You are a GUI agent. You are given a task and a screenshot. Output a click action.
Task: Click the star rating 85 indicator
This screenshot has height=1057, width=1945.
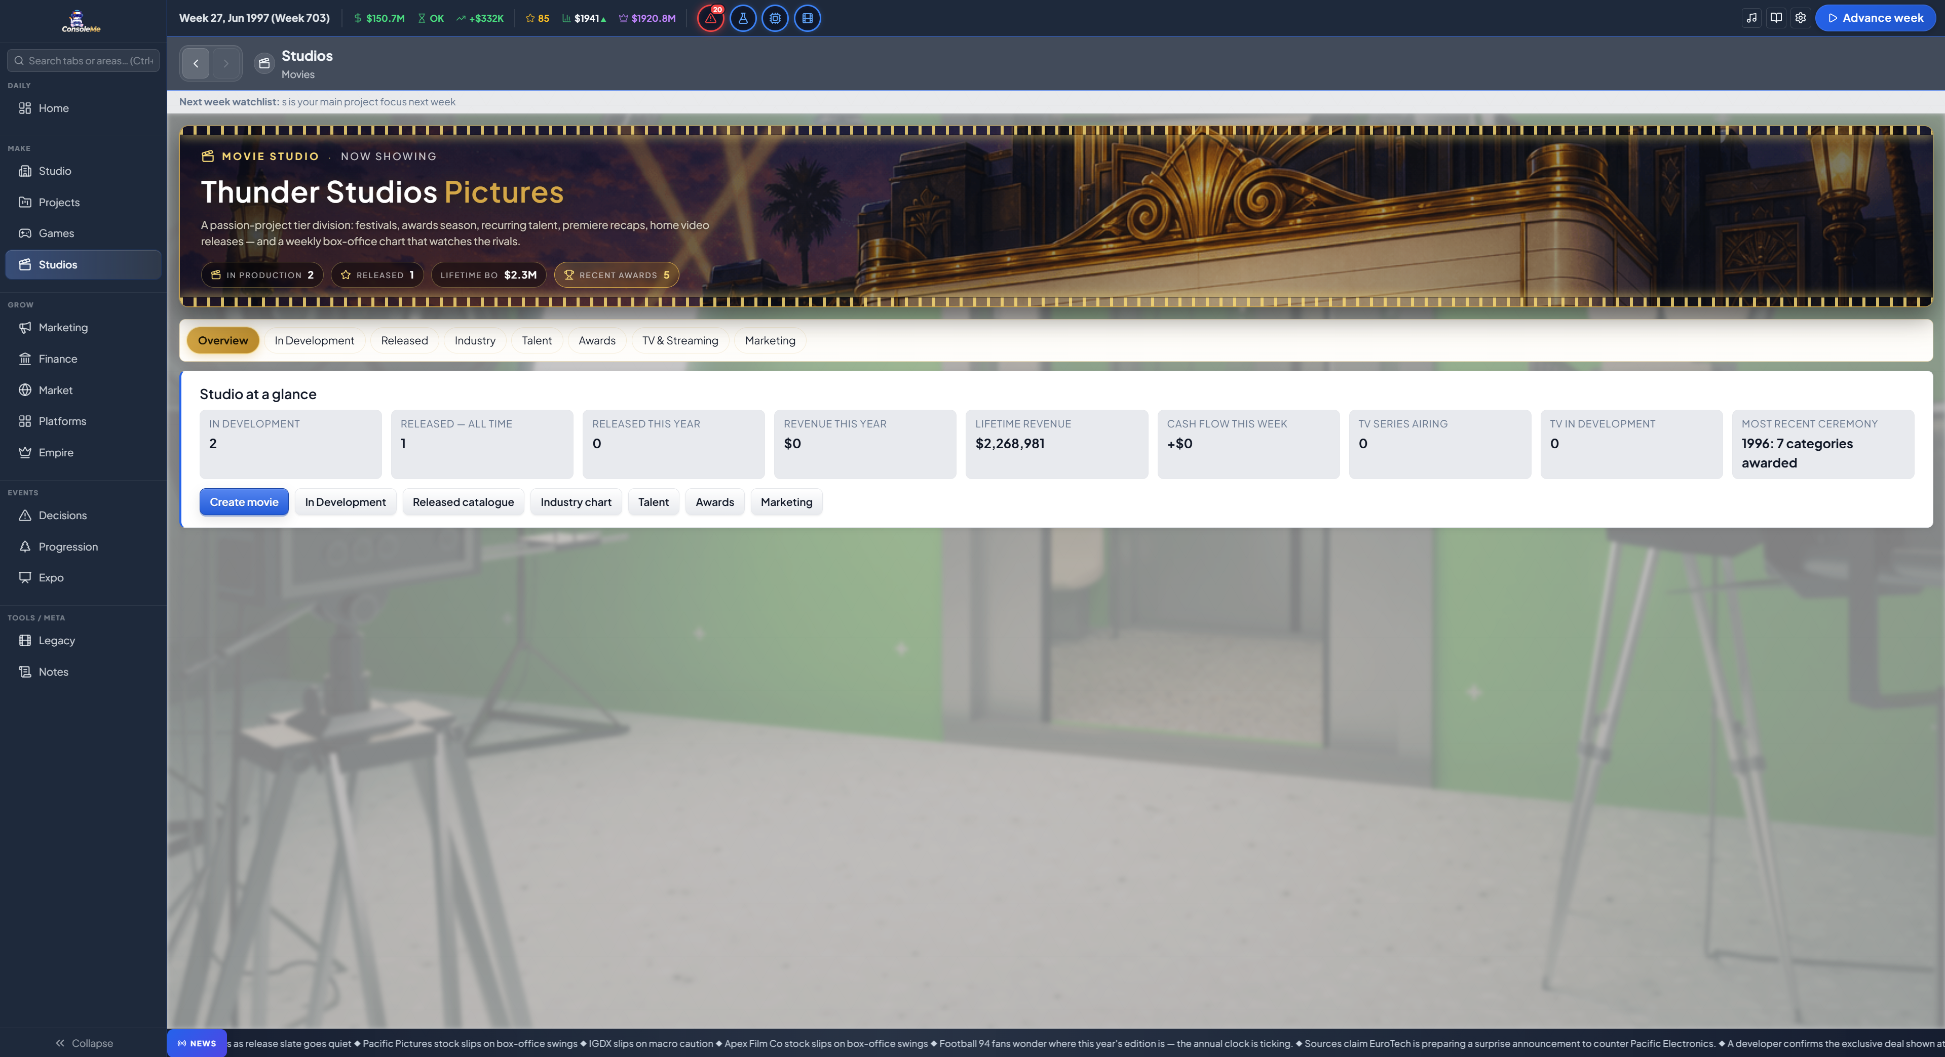point(538,18)
